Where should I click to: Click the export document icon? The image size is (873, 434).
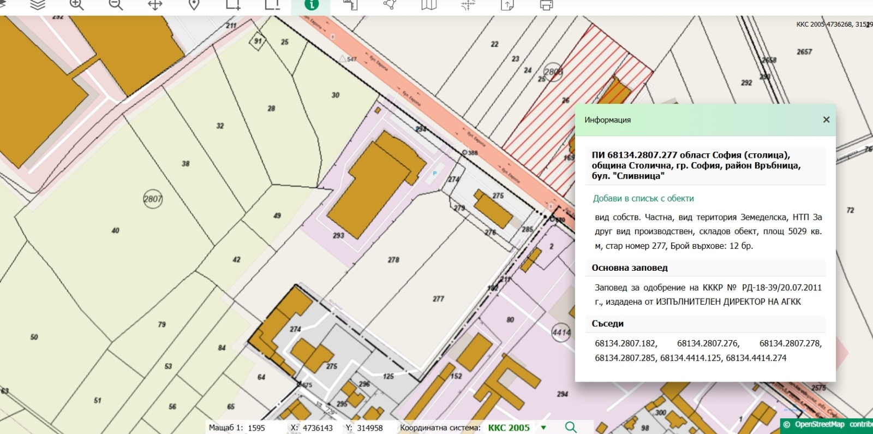pyautogui.click(x=507, y=5)
